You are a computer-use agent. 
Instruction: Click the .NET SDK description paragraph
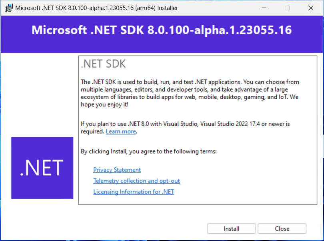point(188,93)
